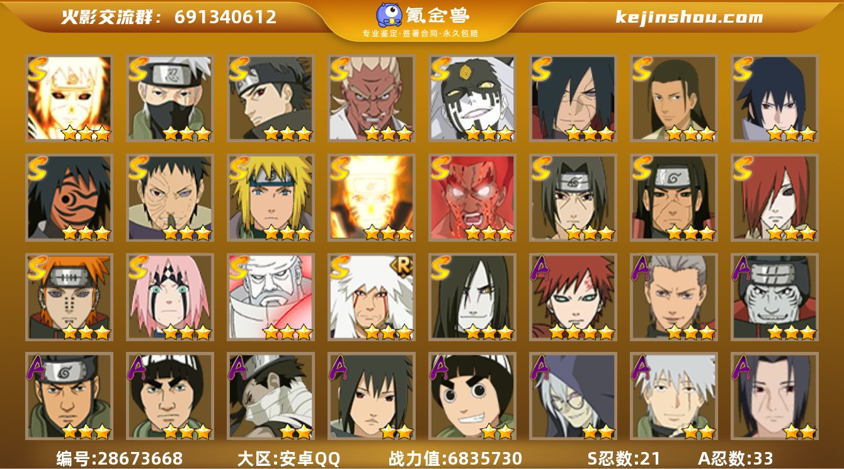This screenshot has height=469, width=844.
Task: Click the blond Minato portrait
Action: tap(271, 197)
